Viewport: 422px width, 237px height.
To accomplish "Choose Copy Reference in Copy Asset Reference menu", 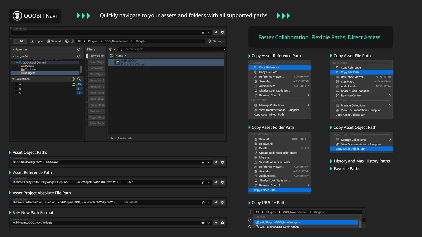I will coord(280,67).
